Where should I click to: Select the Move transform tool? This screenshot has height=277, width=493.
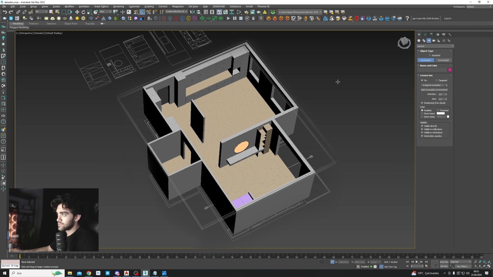click(77, 12)
